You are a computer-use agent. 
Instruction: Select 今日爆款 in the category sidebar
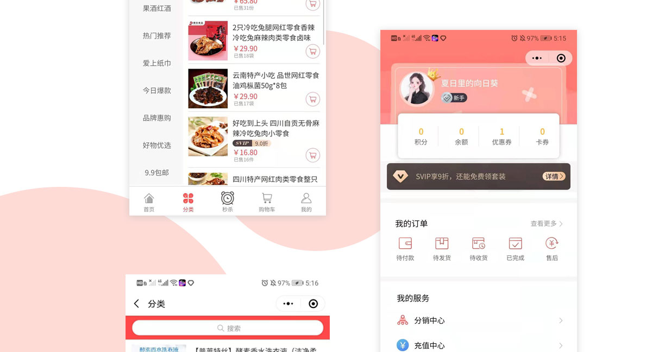pyautogui.click(x=157, y=91)
